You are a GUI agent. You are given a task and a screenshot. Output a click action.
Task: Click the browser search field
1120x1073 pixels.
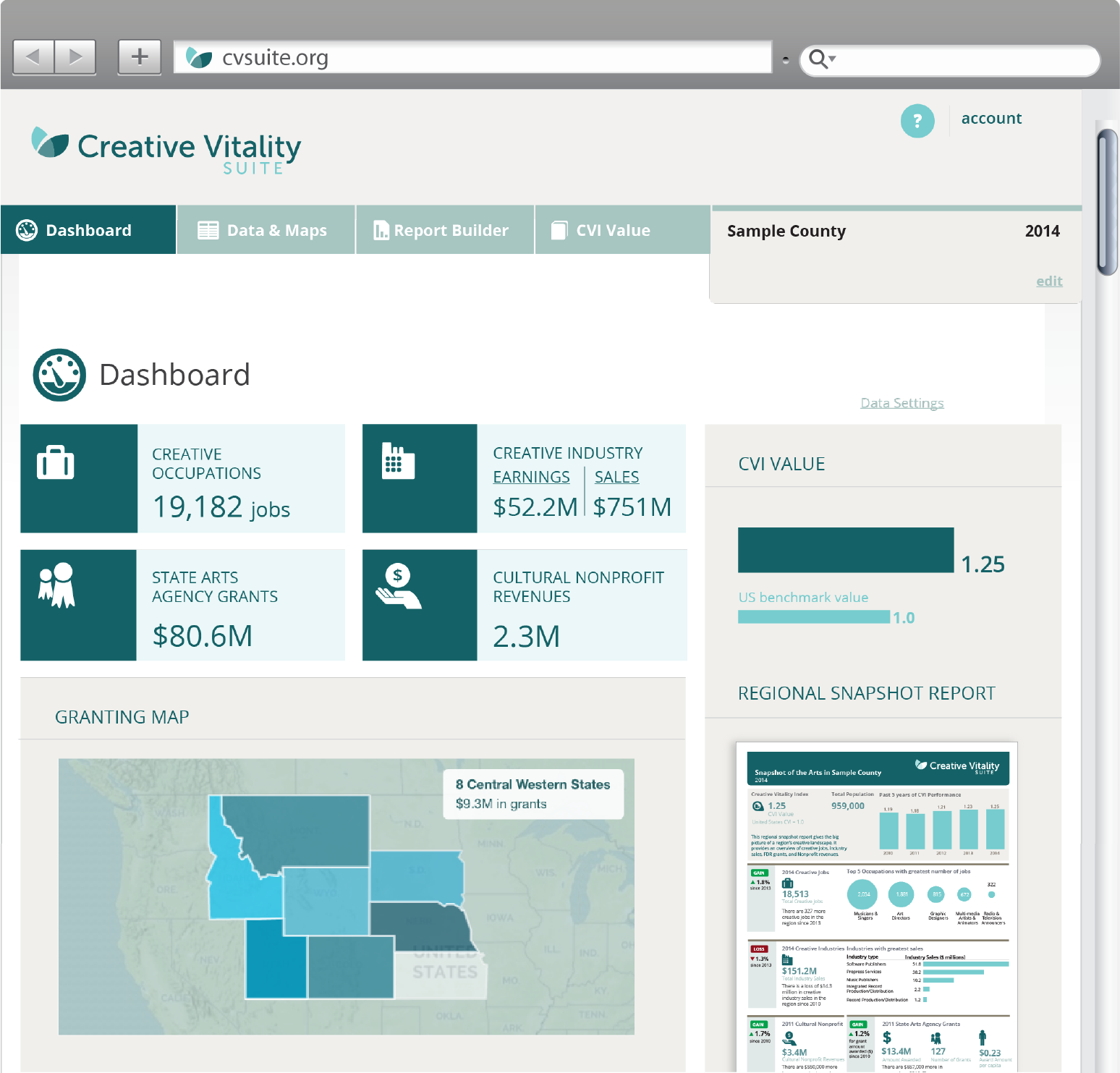(949, 60)
